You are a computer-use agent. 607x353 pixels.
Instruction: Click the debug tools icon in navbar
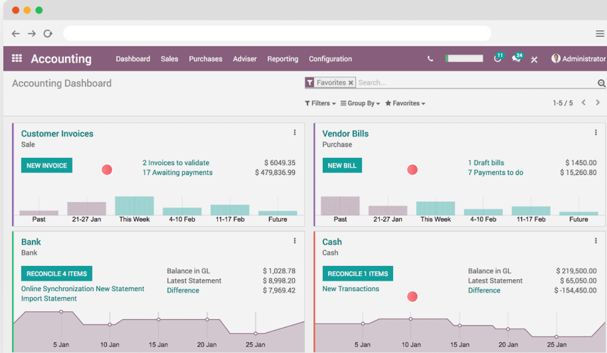[534, 59]
